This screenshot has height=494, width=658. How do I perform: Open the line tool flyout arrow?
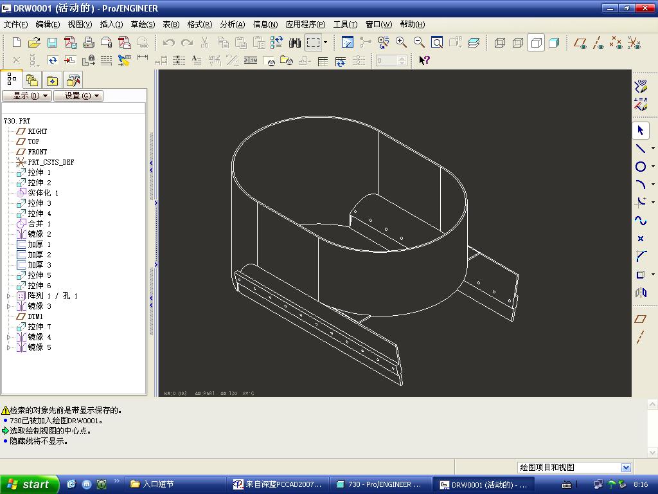point(653,149)
